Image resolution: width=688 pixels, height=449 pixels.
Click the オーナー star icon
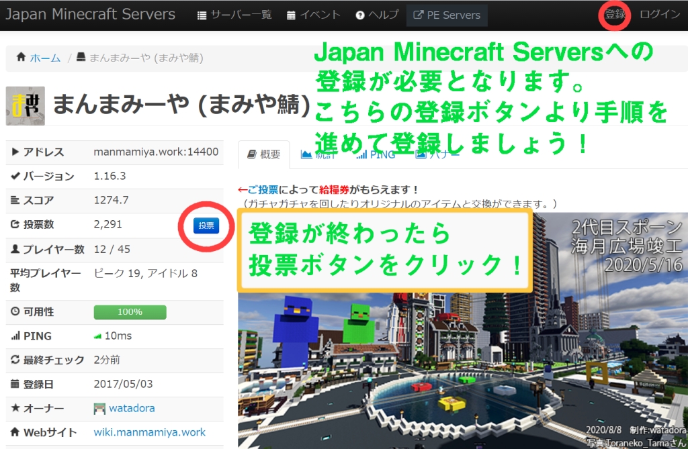15,408
